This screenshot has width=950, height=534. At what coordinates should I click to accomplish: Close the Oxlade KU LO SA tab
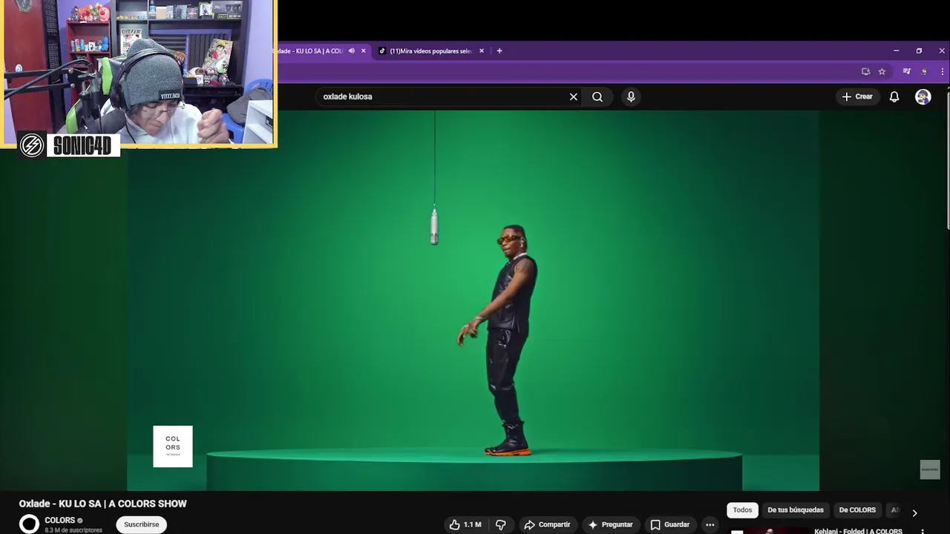[363, 51]
